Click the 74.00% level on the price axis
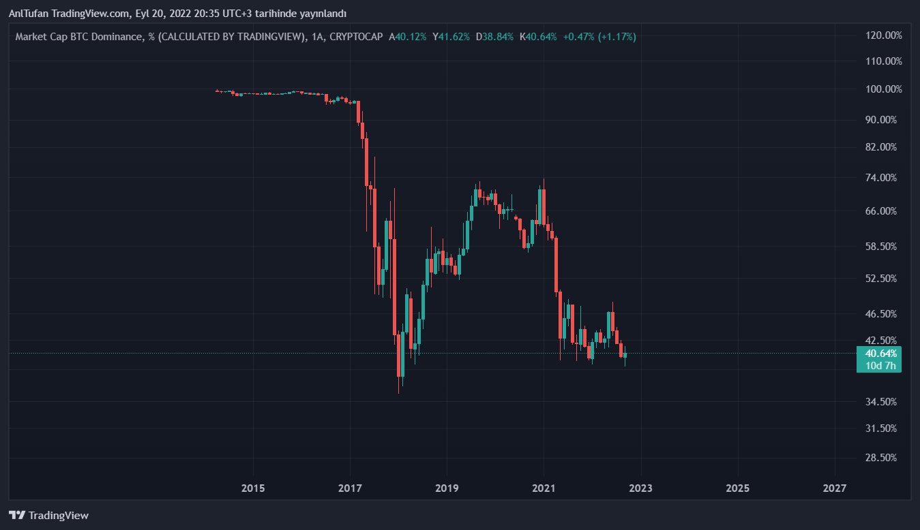 885,178
